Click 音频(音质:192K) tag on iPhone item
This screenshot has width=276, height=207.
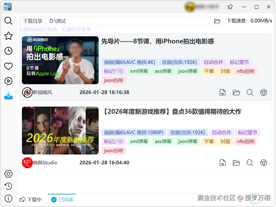179,62
